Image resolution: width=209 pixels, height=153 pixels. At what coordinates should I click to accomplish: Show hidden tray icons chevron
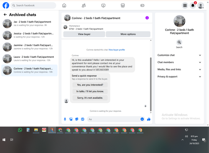182,140
